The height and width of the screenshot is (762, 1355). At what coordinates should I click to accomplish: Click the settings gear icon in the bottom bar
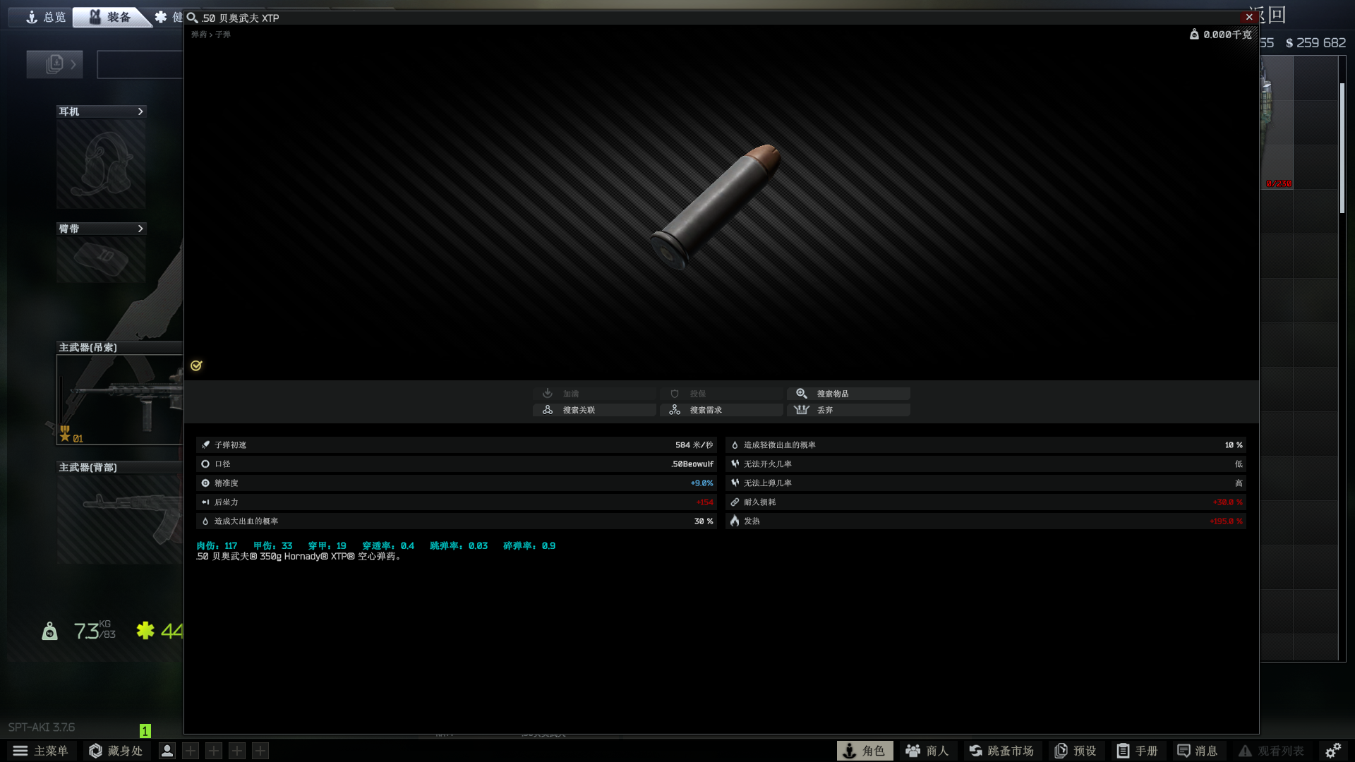click(1332, 751)
